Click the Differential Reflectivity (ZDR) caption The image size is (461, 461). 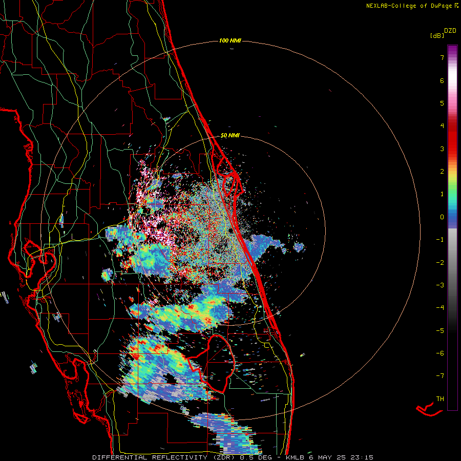coord(163,457)
